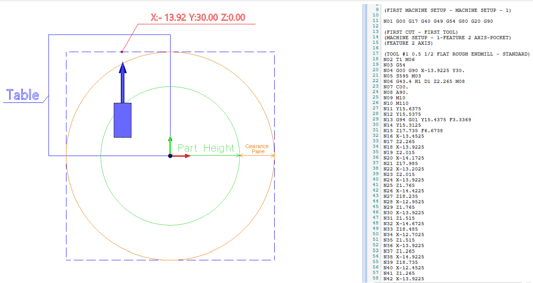
Task: Click code line N07 C00.
Action: tap(396, 87)
